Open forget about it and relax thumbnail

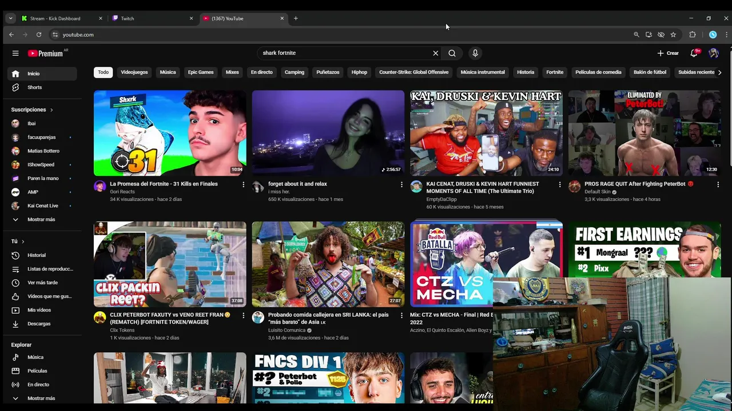click(328, 133)
